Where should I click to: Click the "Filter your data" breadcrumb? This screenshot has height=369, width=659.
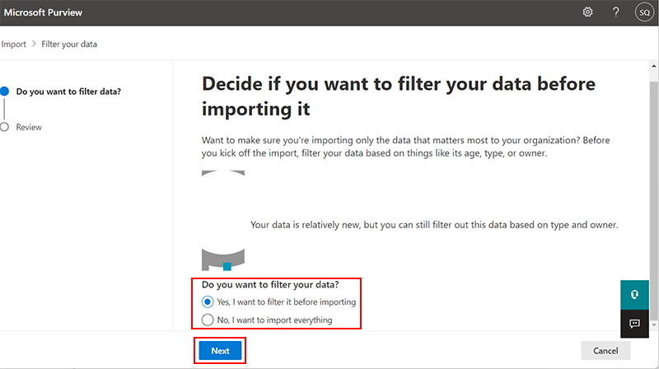point(69,44)
